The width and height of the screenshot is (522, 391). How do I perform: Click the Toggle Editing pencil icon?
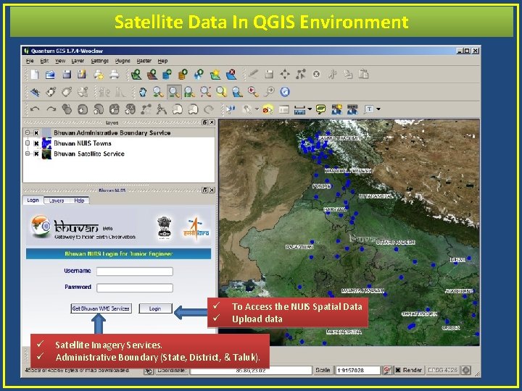[x=253, y=74]
